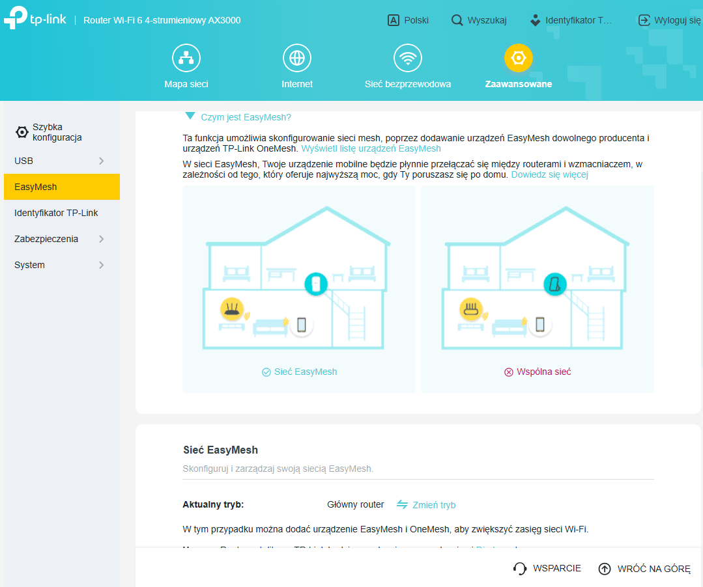Click the phone icon in right house
The width and height of the screenshot is (703, 587).
[x=540, y=324]
